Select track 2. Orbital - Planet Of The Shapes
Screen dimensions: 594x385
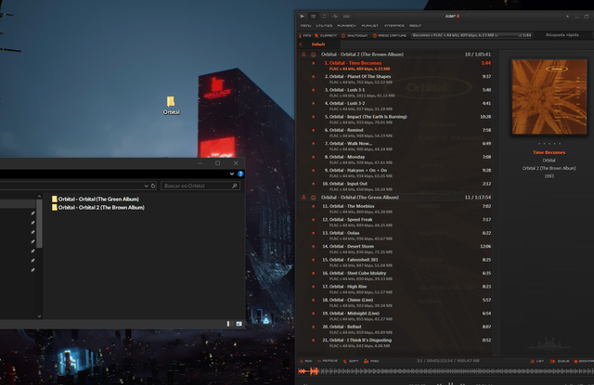pyautogui.click(x=396, y=79)
